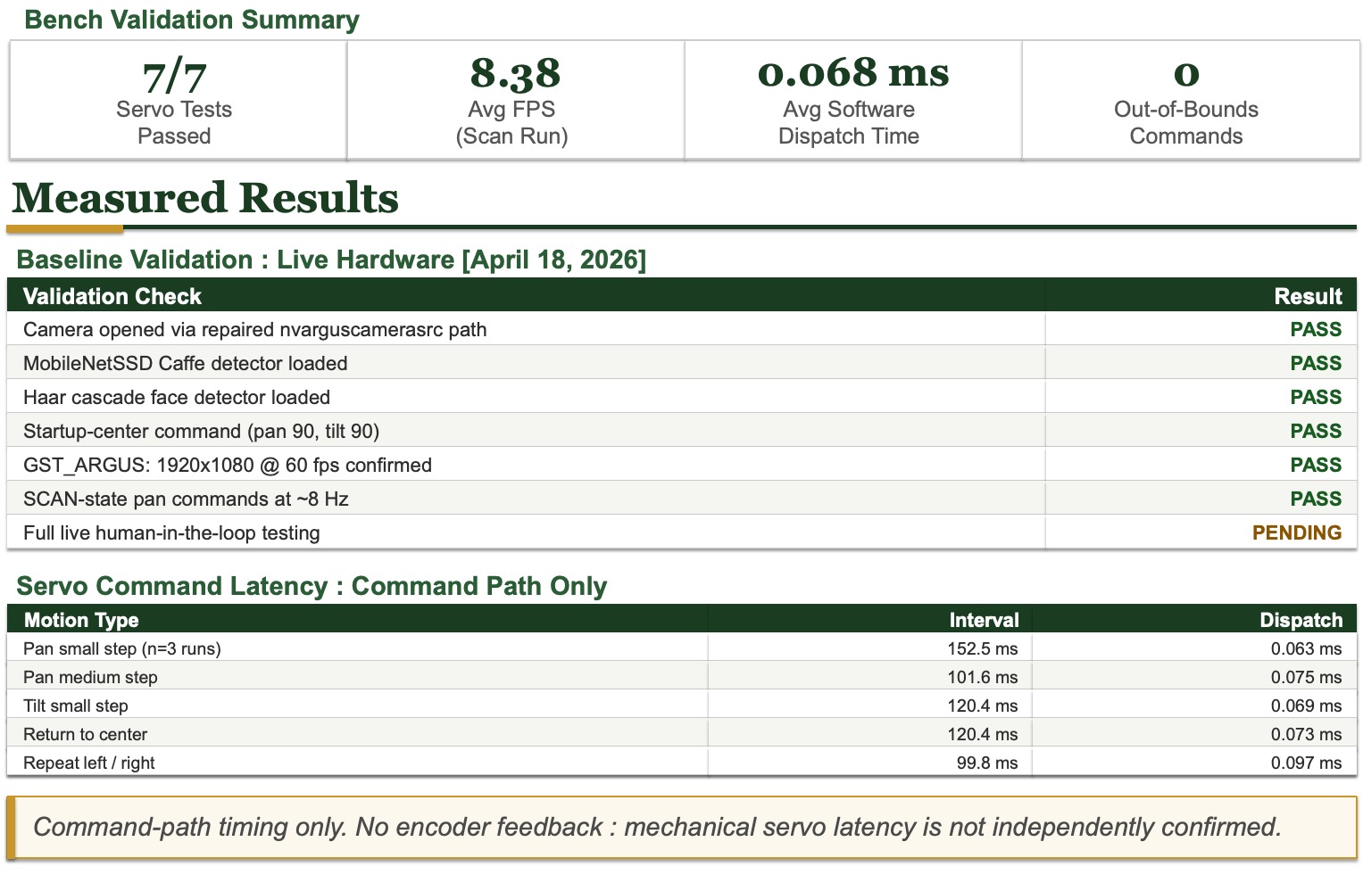Click the interval value for Return to center
This screenshot has height=883, width=1363.
pos(983,734)
